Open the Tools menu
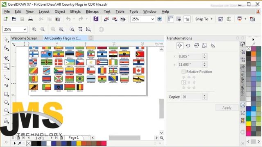The height and width of the screenshot is (147, 262). pyautogui.click(x=134, y=11)
